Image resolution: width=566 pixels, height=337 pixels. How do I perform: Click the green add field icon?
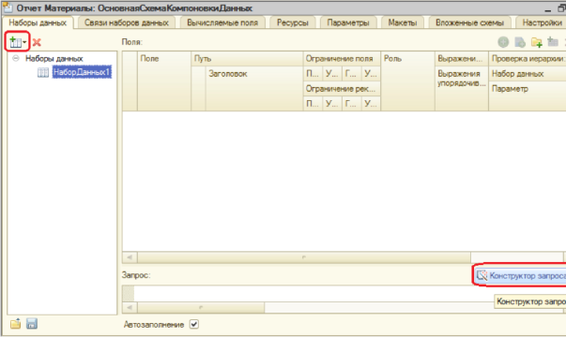(x=503, y=42)
